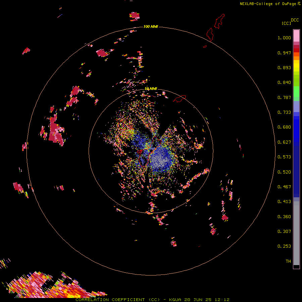The image size is (302, 302).
Task: Select the 0.467 scale value
Action: tap(284, 187)
